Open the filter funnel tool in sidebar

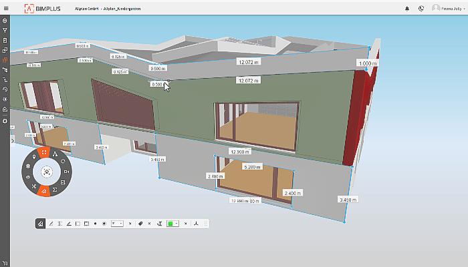tap(5, 31)
